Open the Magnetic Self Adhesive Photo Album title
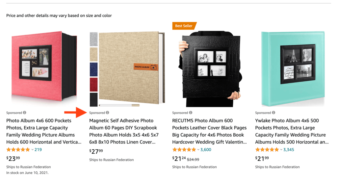Image resolution: width=337 pixels, height=179 pixels. 123,131
